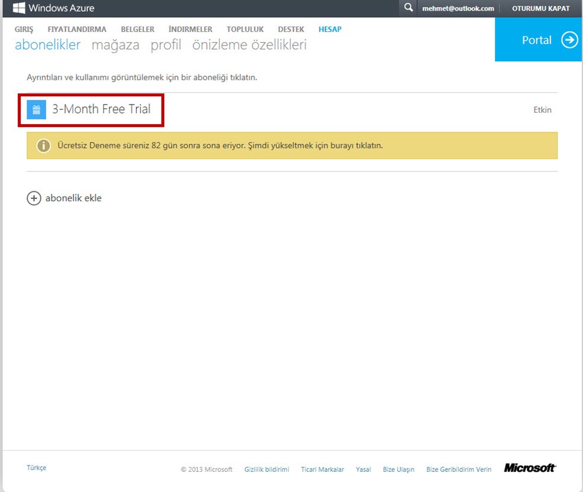Open the search magnifier icon

[408, 8]
